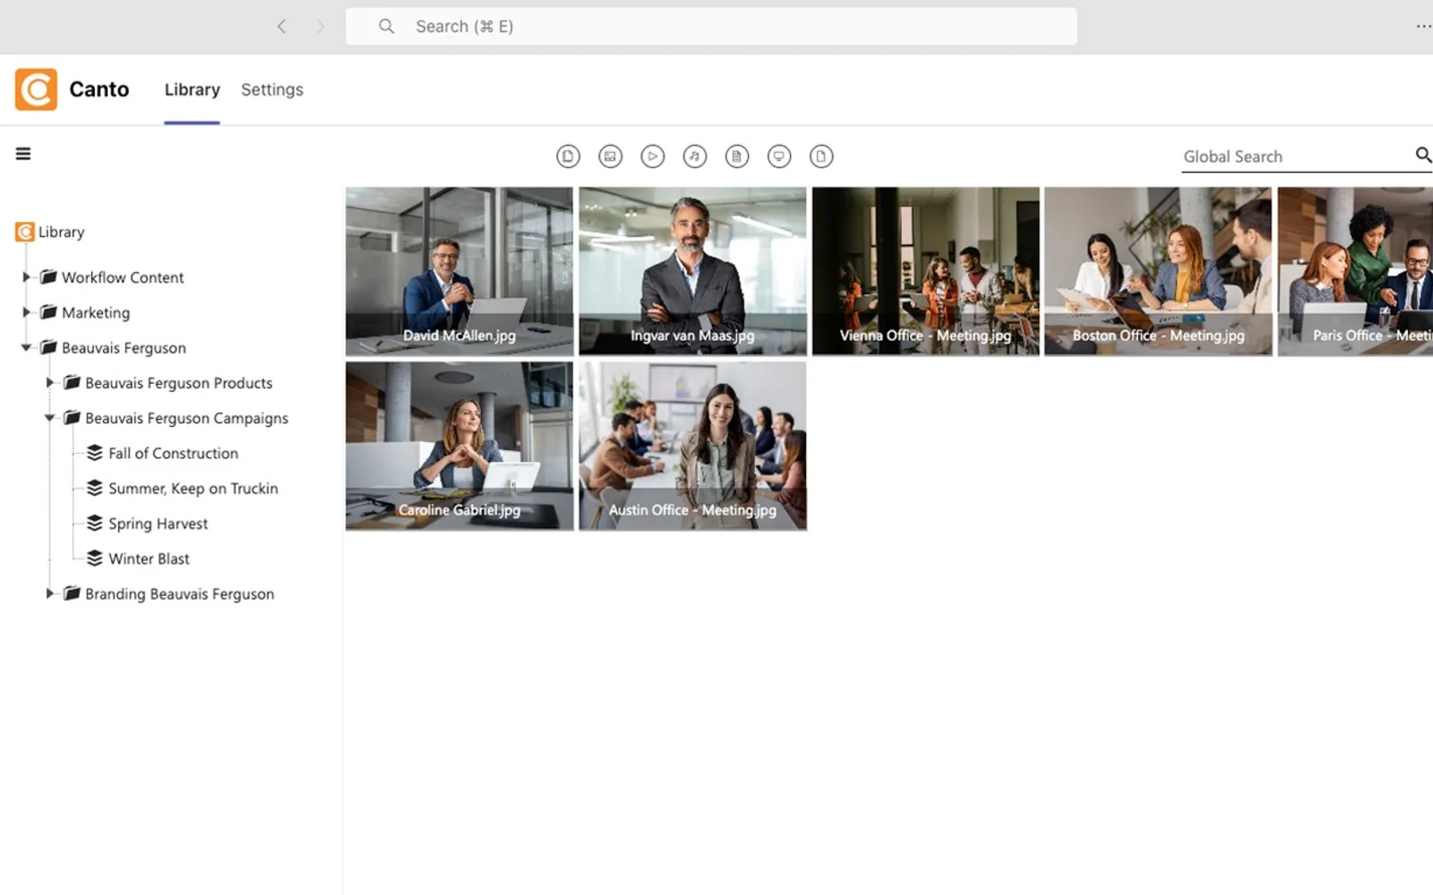Open Ingvar van Maas.jpg thumbnail
The image size is (1433, 895).
pos(692,271)
